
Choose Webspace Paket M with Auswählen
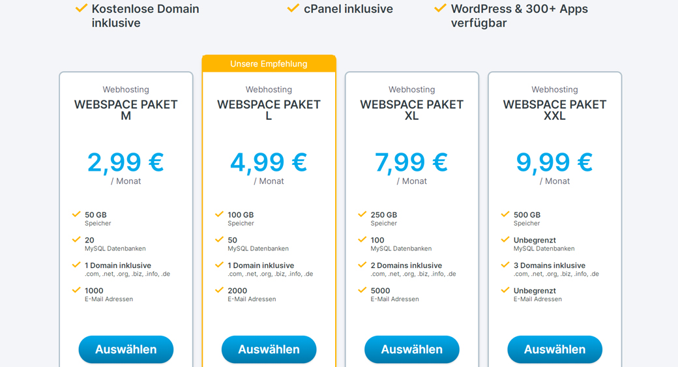126,349
